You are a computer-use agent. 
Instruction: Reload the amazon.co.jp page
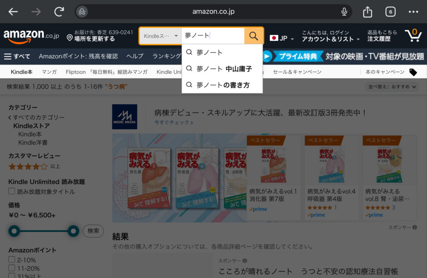tap(59, 11)
